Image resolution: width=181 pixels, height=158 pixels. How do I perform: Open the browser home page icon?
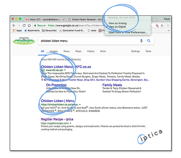[29, 25]
